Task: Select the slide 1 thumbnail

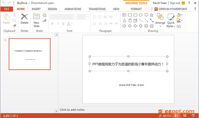Action: point(30,54)
